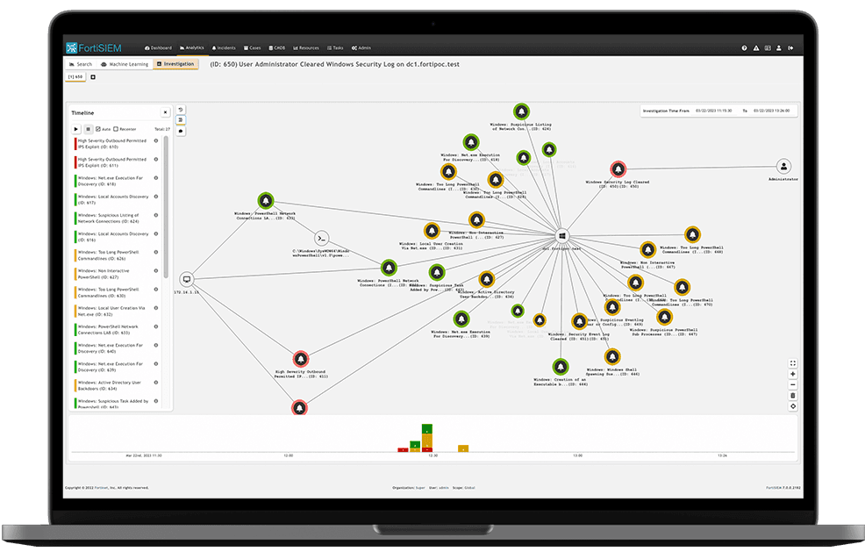Click the tallest green bar in histogram
This screenshot has height=559, width=865.
coord(426,427)
